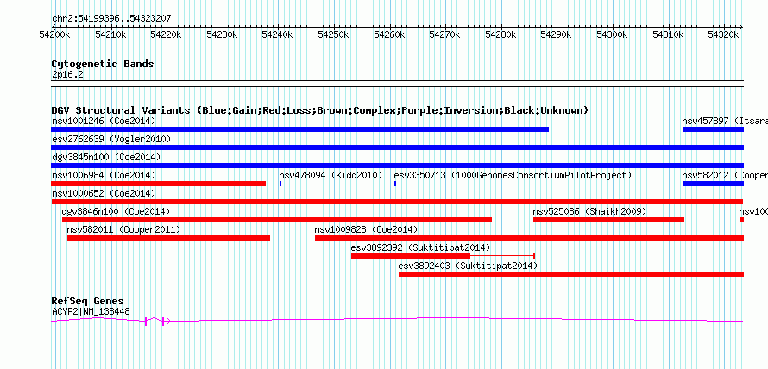The image size is (768, 369).
Task: Open esv3350713 (1000GenomesConsortiumPilotProject) label
Action: (x=513, y=175)
